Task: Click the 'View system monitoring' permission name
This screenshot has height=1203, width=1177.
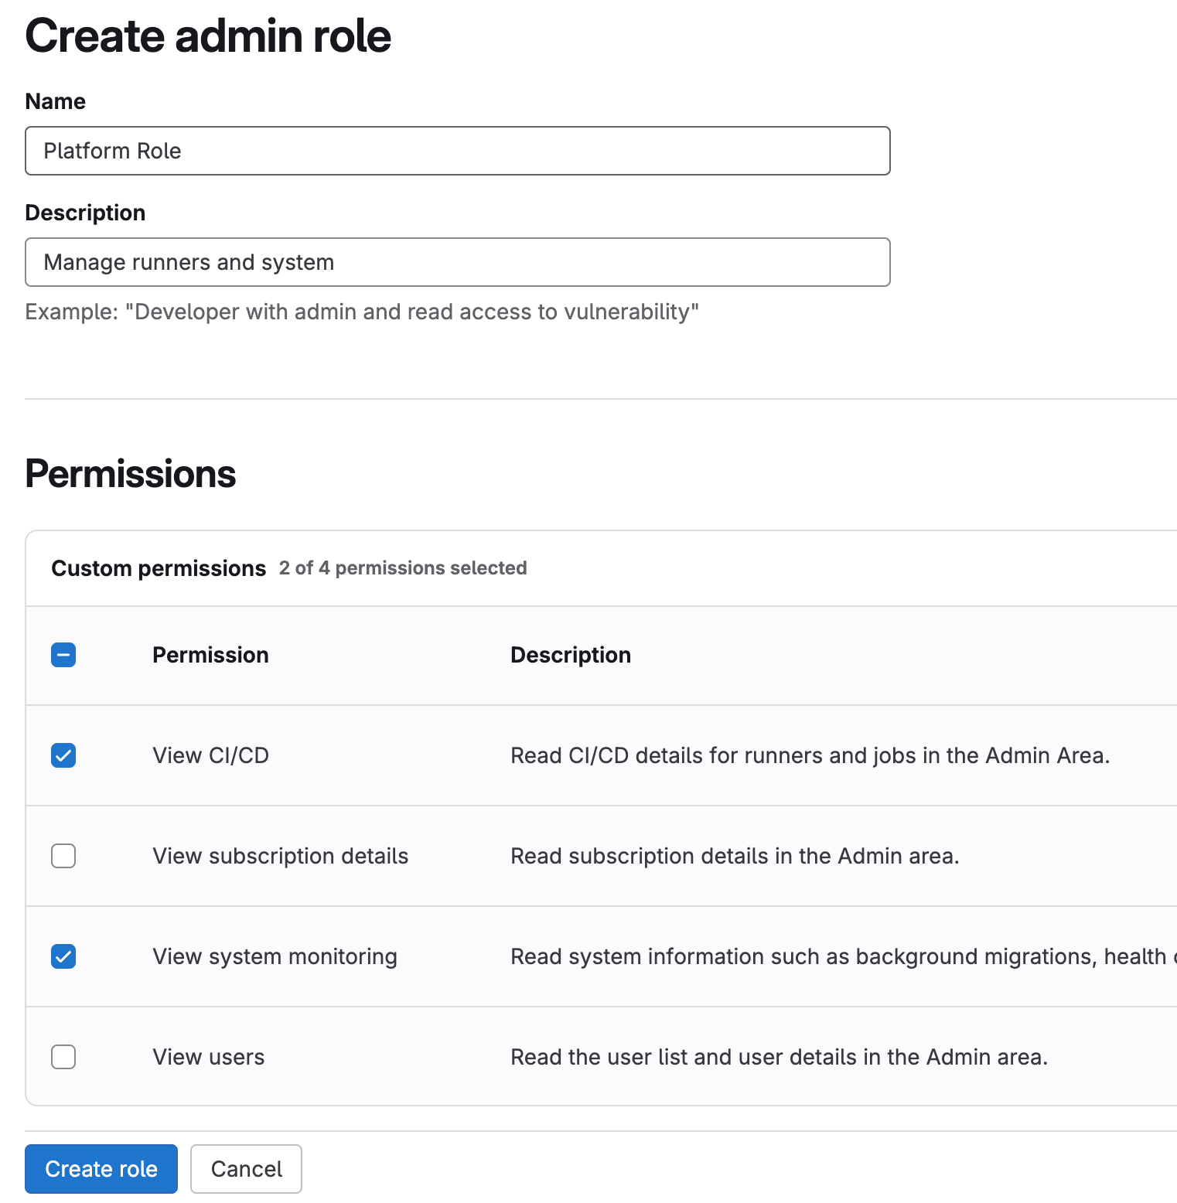Action: 275,956
